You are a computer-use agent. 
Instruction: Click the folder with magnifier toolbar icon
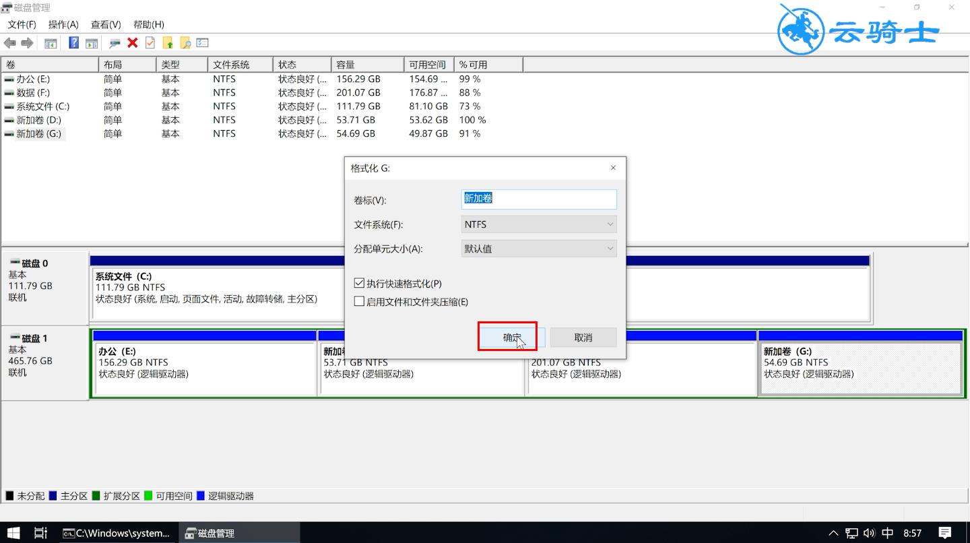[185, 42]
